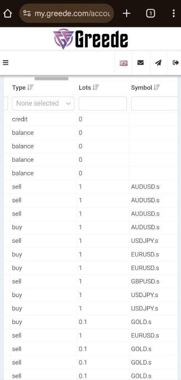Click the horizontal table scrollbar handle

(51, 78)
